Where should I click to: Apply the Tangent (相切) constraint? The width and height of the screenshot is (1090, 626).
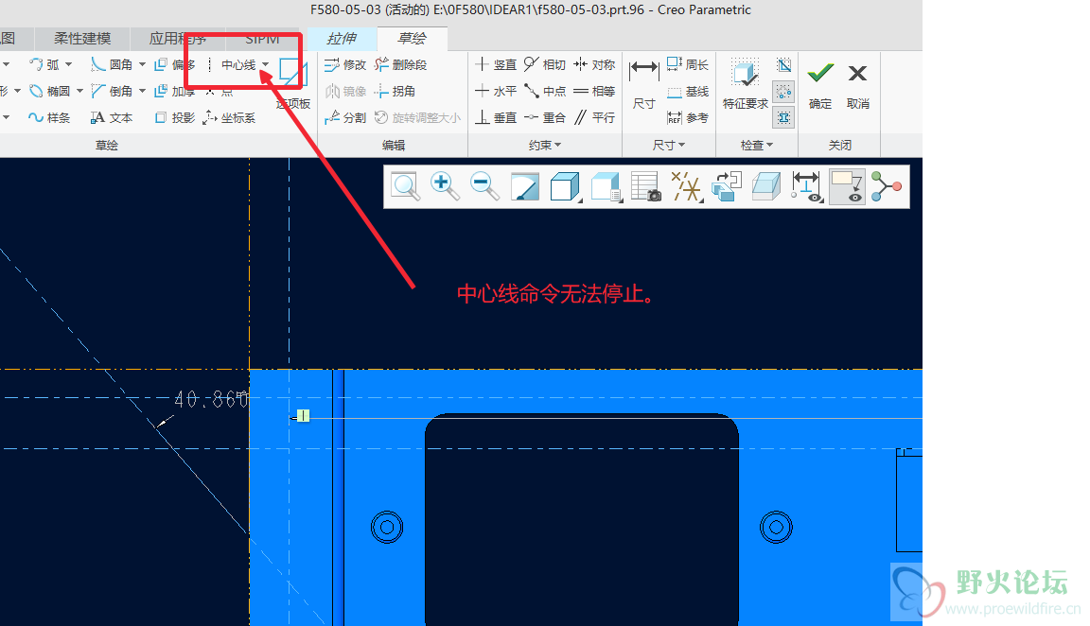coord(545,64)
